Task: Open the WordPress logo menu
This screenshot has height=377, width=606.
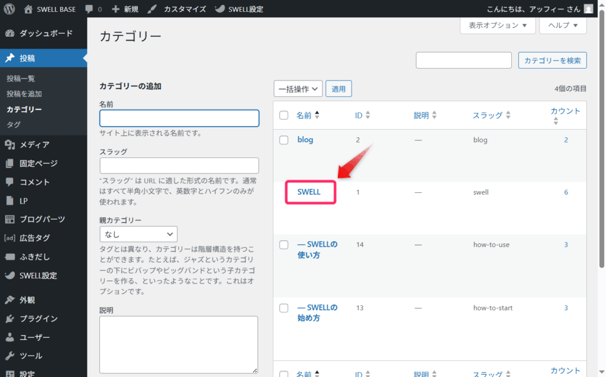Action: pos(9,9)
